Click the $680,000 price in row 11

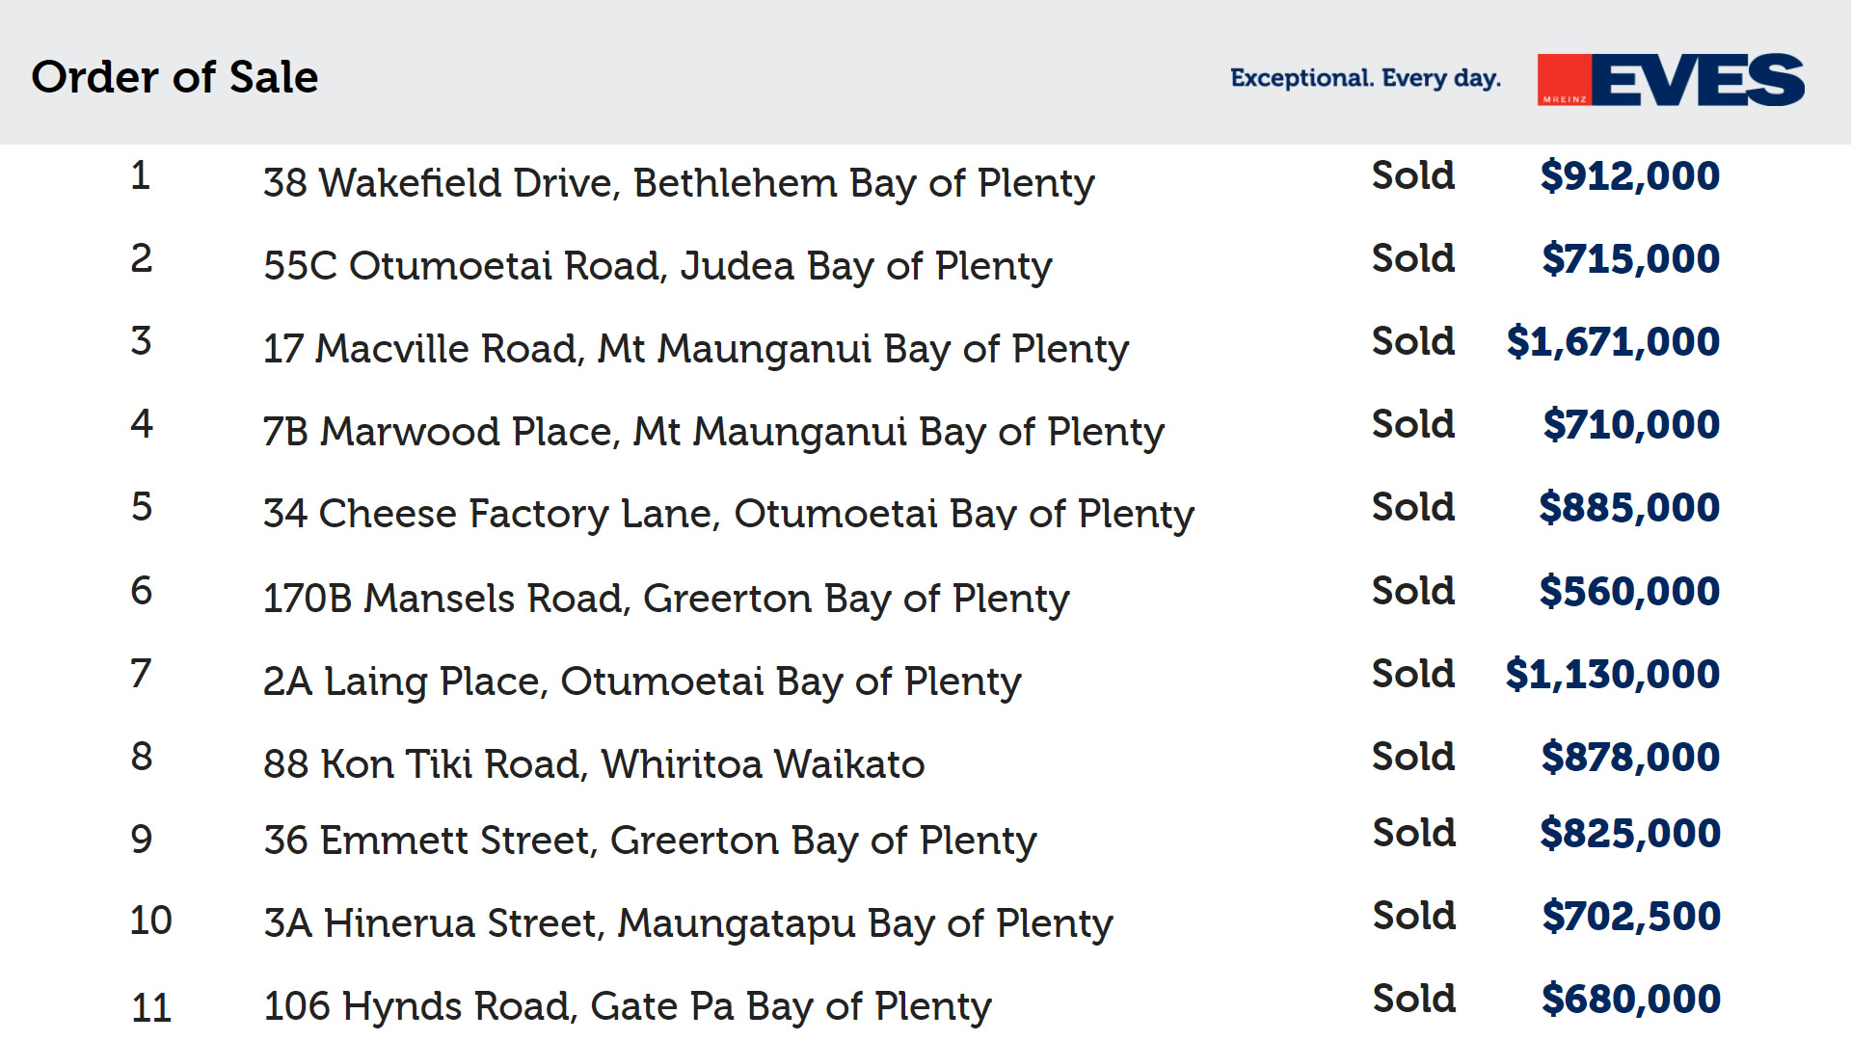click(1630, 1000)
